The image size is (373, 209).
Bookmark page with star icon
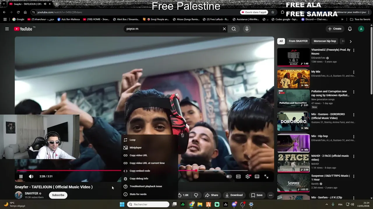(x=273, y=12)
